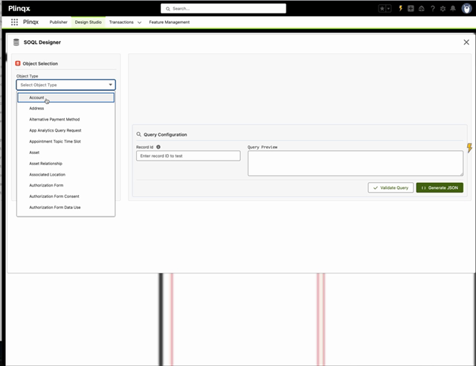Open the Transactions tab
This screenshot has height=366, width=476.
click(121, 22)
